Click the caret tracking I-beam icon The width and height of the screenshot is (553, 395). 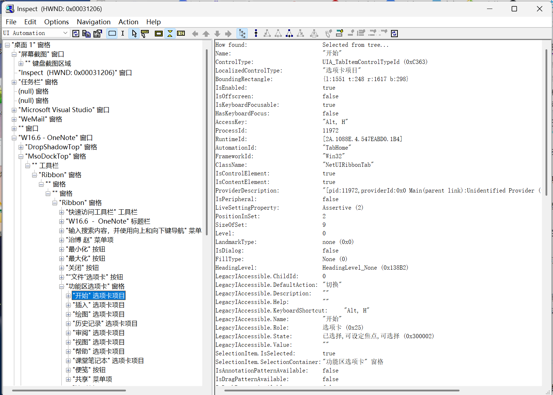pyautogui.click(x=123, y=33)
